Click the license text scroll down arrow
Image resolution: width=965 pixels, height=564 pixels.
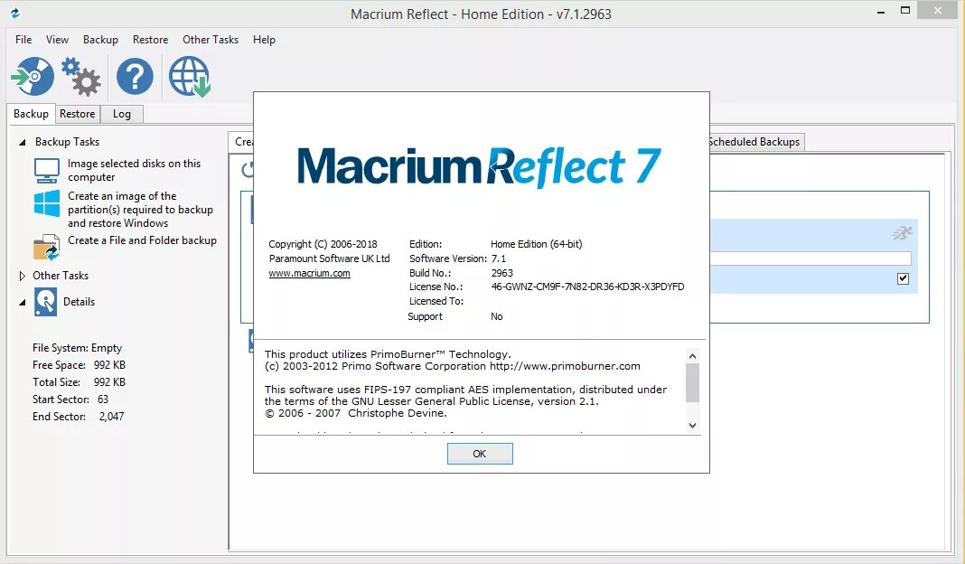(692, 426)
